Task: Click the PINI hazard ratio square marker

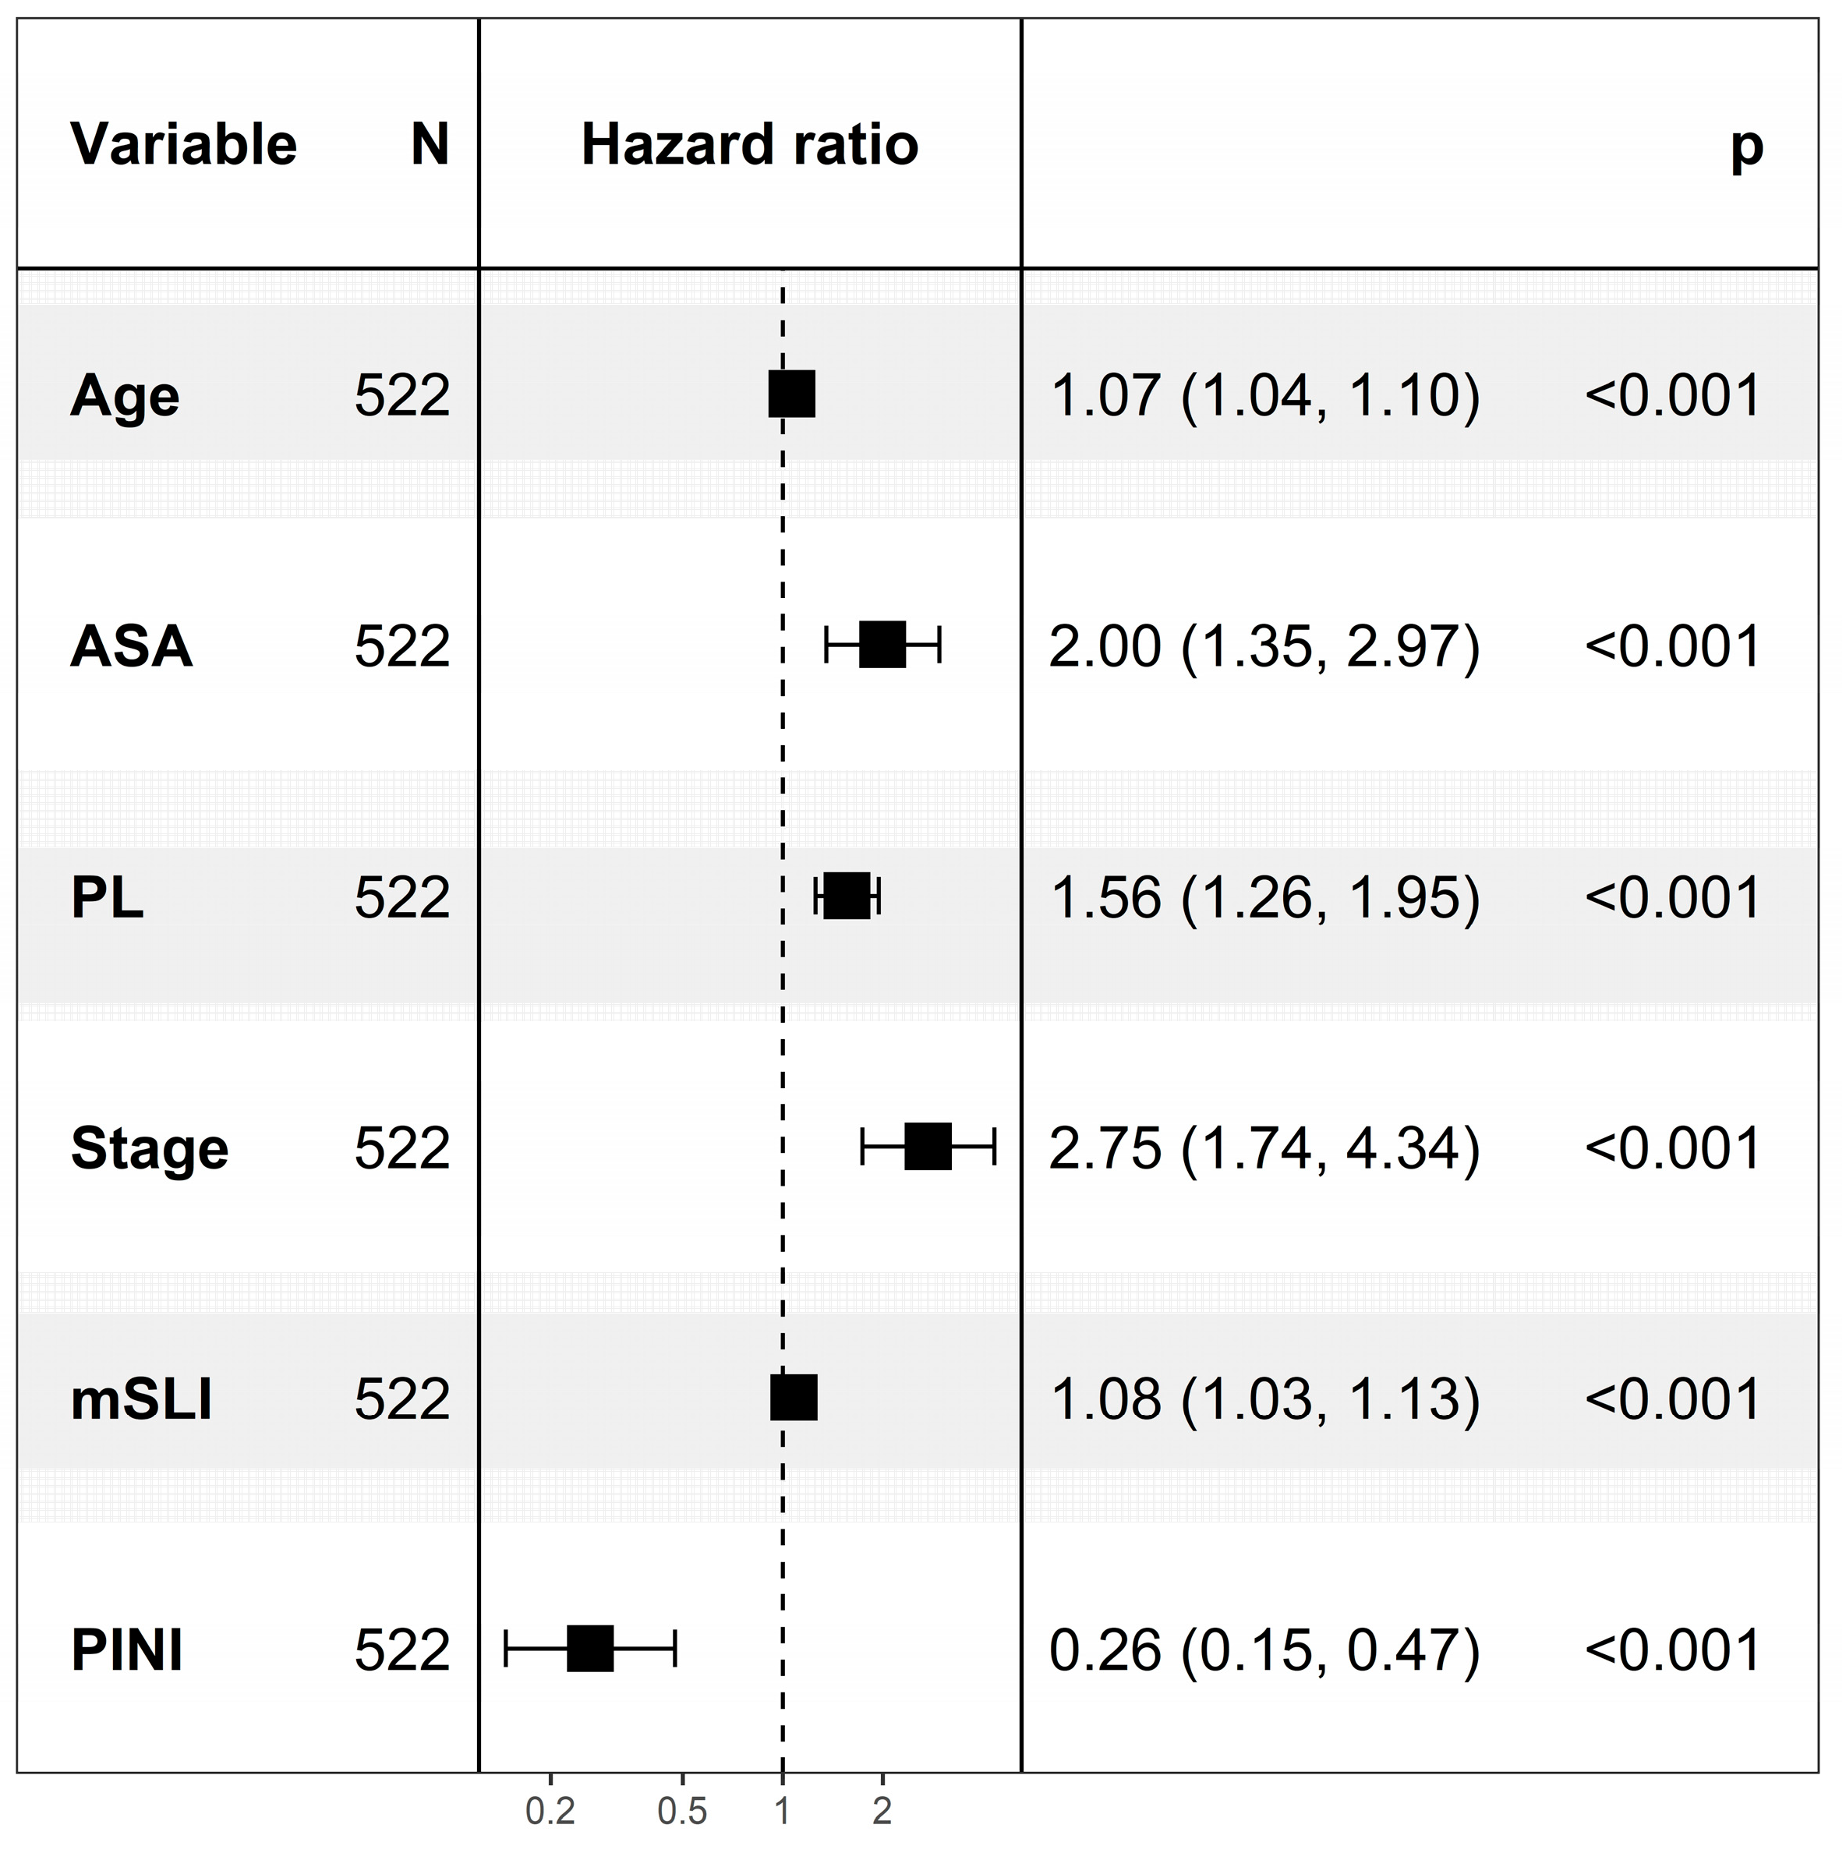Action: point(590,1650)
